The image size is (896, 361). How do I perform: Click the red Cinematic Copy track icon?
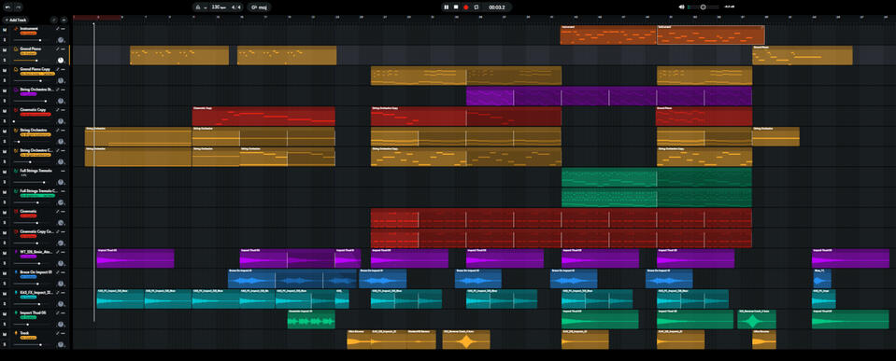click(x=16, y=109)
